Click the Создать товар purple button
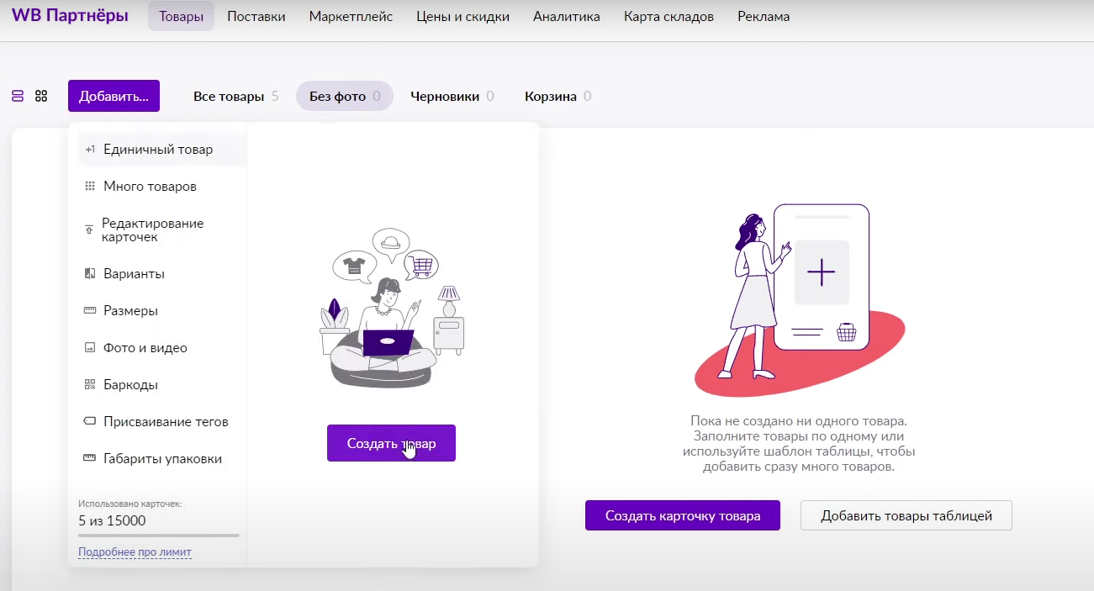 pos(391,443)
